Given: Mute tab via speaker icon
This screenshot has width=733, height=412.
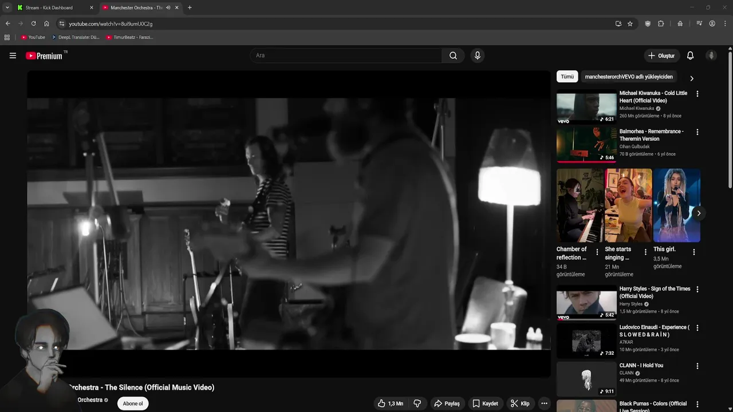Looking at the screenshot, I should (168, 7).
